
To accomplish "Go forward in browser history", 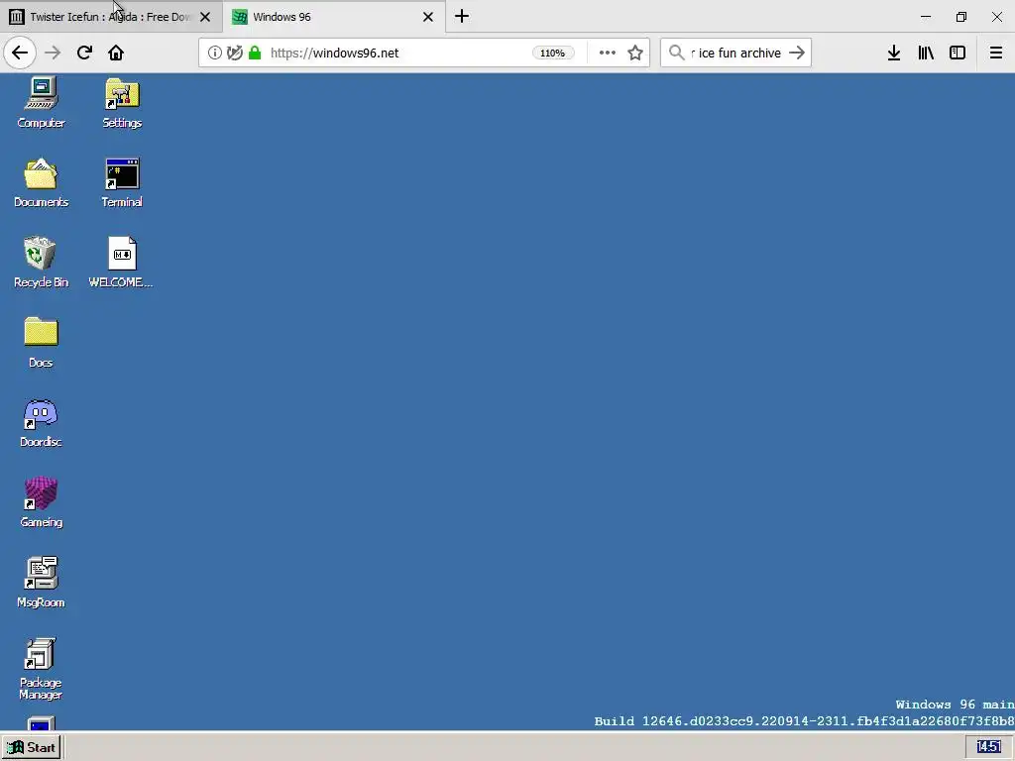I will click(x=53, y=53).
